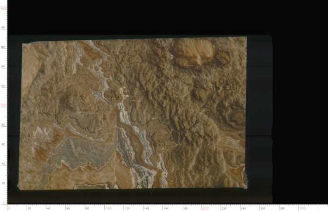Click the black background right of the slab
The height and width of the screenshot is (211, 328).
[x=299, y=105]
